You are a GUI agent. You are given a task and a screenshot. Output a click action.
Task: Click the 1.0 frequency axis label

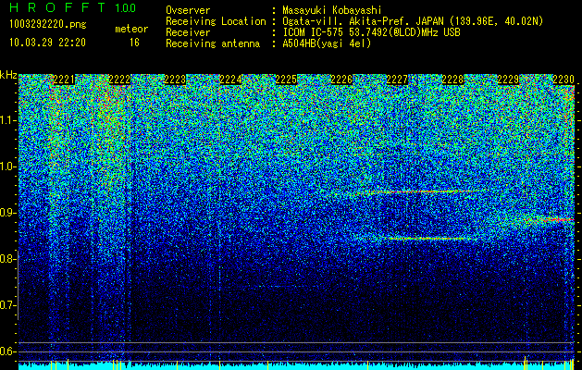pos(7,166)
